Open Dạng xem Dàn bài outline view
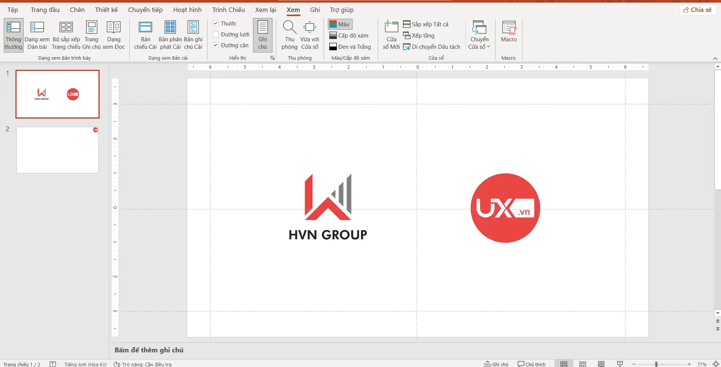The height and width of the screenshot is (367, 721). coord(37,35)
